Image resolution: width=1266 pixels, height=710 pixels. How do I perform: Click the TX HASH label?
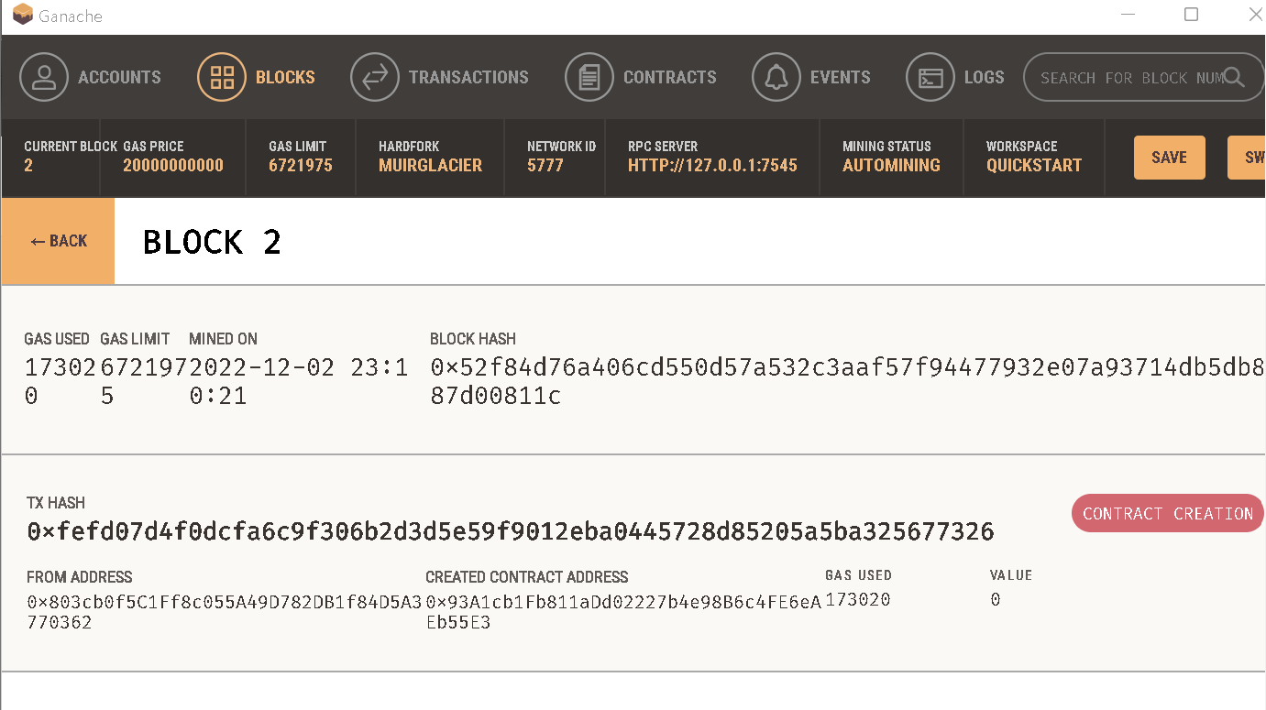coord(56,503)
